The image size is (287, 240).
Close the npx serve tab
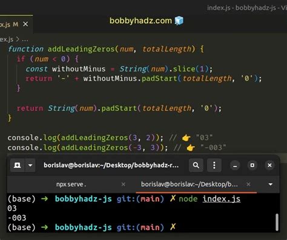tap(124, 184)
